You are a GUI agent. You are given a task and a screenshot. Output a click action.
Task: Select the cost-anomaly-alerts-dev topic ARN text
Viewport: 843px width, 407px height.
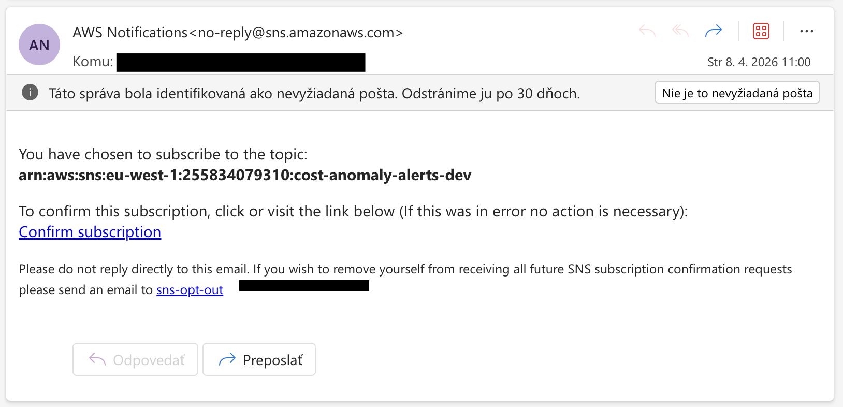point(244,175)
